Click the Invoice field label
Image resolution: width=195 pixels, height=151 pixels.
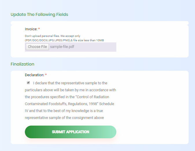[x=31, y=29]
